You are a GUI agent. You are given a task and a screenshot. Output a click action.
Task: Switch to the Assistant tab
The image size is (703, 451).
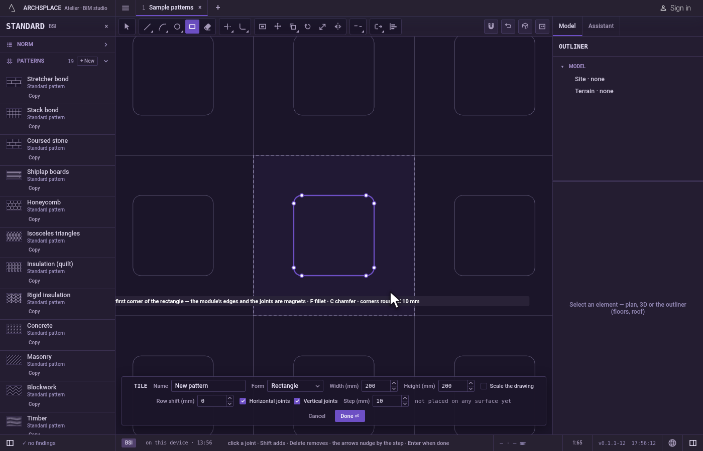click(x=601, y=26)
